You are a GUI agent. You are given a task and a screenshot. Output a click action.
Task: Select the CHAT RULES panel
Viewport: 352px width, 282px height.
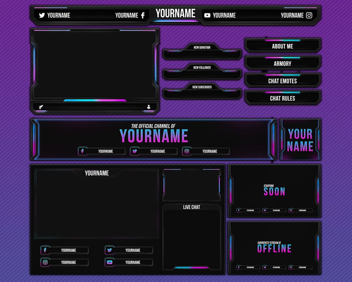click(282, 98)
